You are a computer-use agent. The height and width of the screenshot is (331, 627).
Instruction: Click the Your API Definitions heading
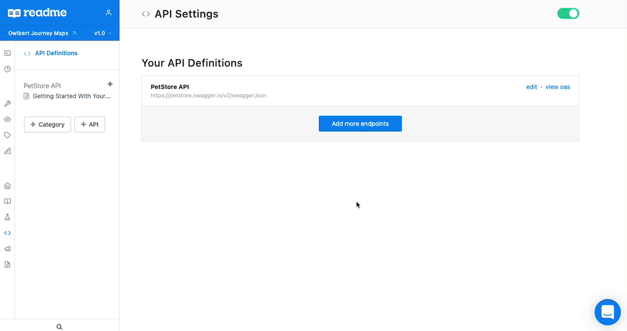[x=192, y=63]
